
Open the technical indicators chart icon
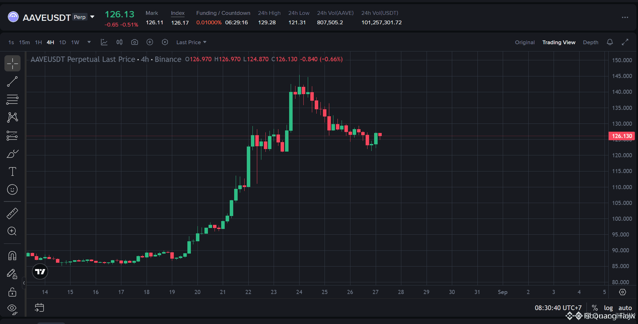(x=104, y=42)
